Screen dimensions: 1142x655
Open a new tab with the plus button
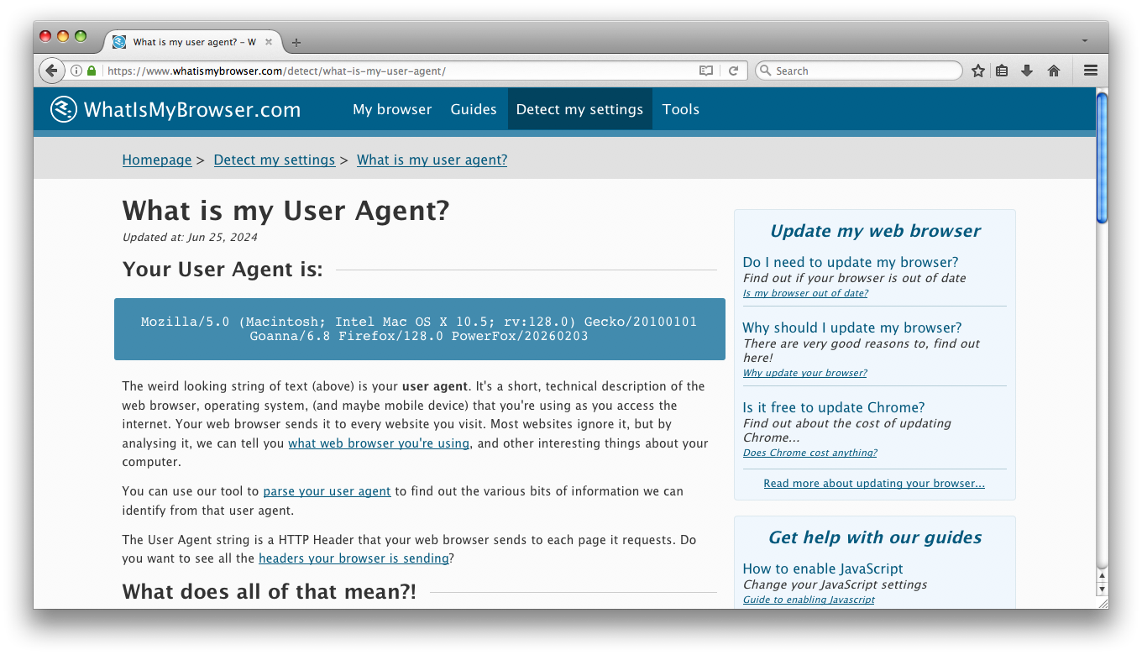pos(296,42)
